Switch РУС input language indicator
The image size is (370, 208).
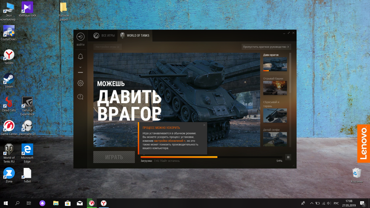[x=336, y=203]
